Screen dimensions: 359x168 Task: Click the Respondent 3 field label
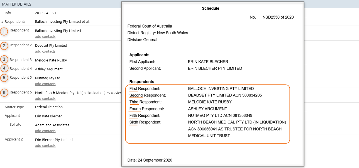click(x=21, y=60)
